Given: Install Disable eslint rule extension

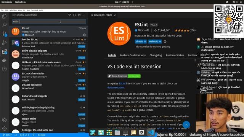Looking at the screenshot, I should [x=82, y=88].
